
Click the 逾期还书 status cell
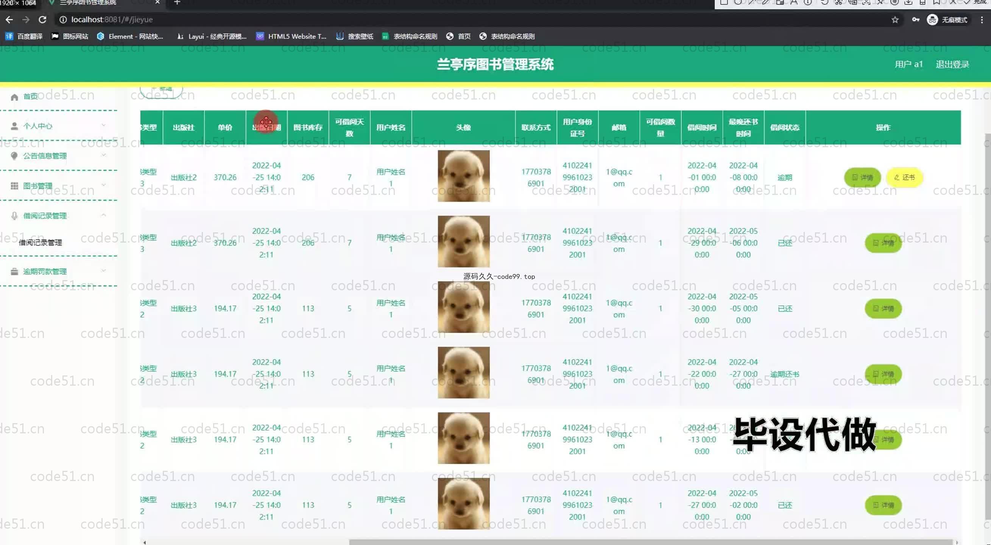click(x=785, y=374)
